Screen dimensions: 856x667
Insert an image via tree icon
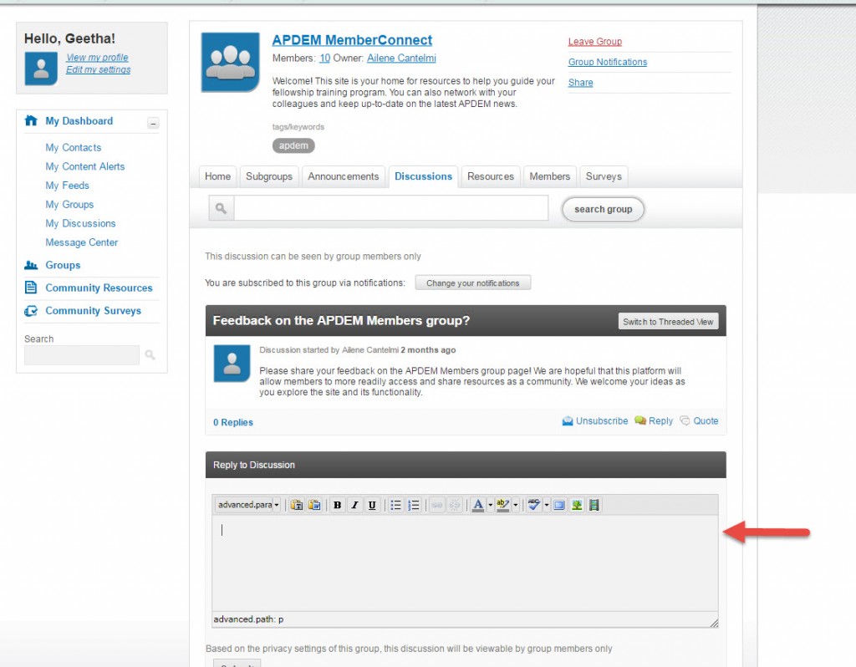click(577, 505)
